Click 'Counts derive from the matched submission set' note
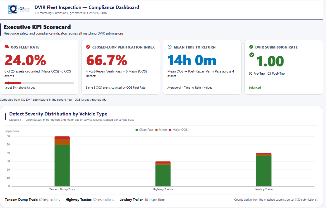The image size is (326, 208). pos(276,200)
